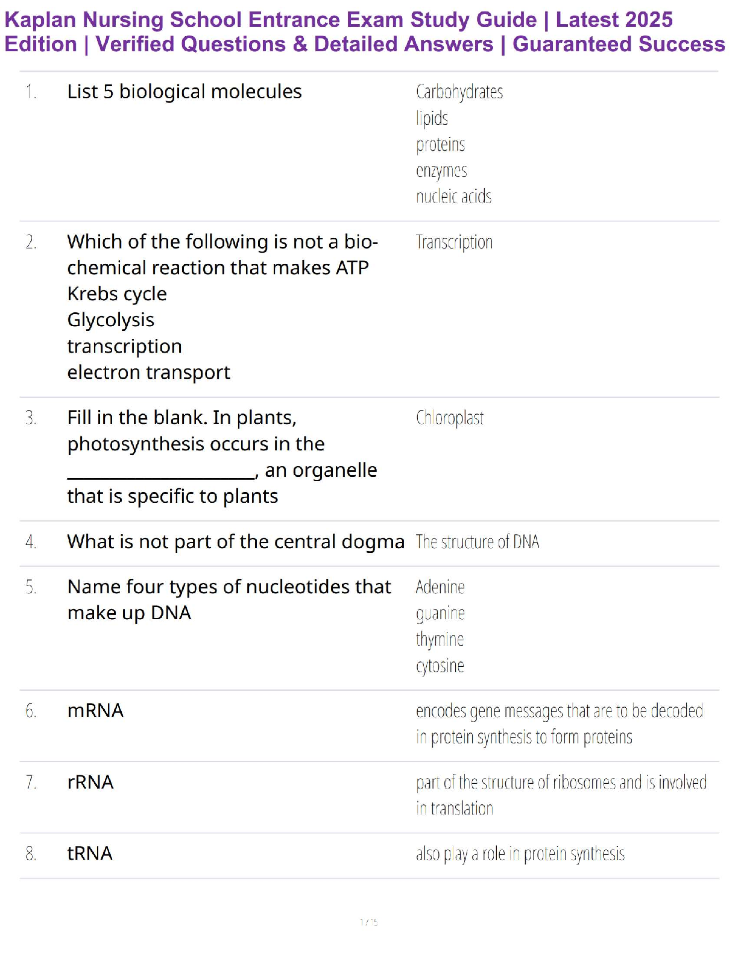Click the purple study guide title heading
This screenshot has width=738, height=955.
click(x=364, y=32)
